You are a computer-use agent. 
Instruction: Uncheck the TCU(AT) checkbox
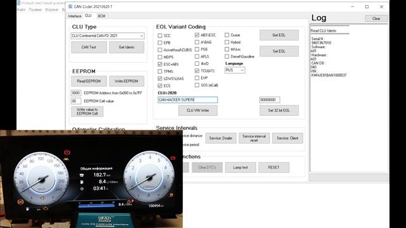tap(197, 70)
